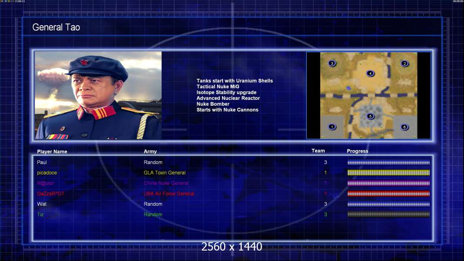464x261 pixels.
Task: Click player name 'GaZzaR^GT'
Action: (50, 194)
